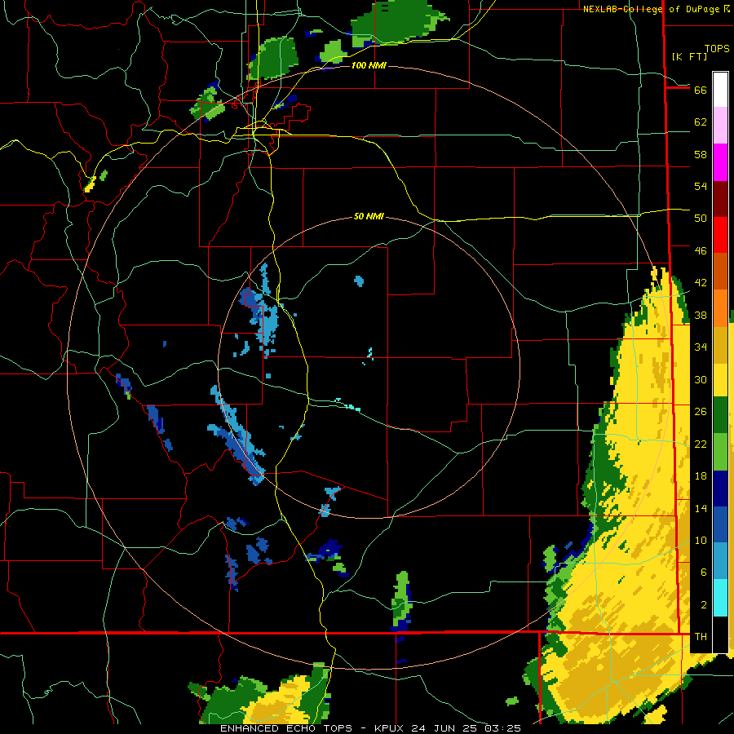Image resolution: width=734 pixels, height=734 pixels.
Task: Click the 'ENHANCED ECHO TOPS' product title
Action: tap(290, 728)
